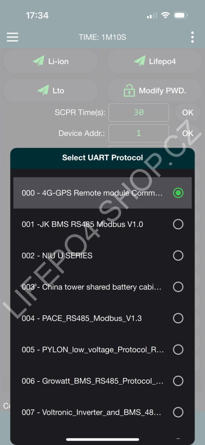This screenshot has height=445, width=205.
Task: Tap the Modify PWD. padlock icon
Action: click(x=129, y=90)
